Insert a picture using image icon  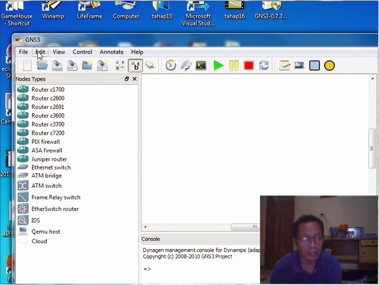coord(299,65)
